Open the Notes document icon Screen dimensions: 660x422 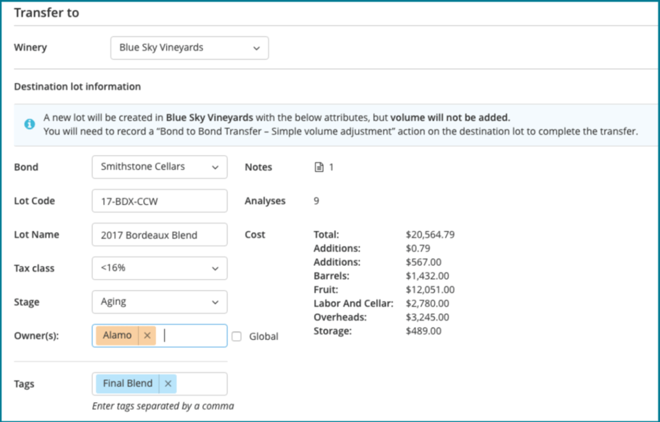point(319,168)
